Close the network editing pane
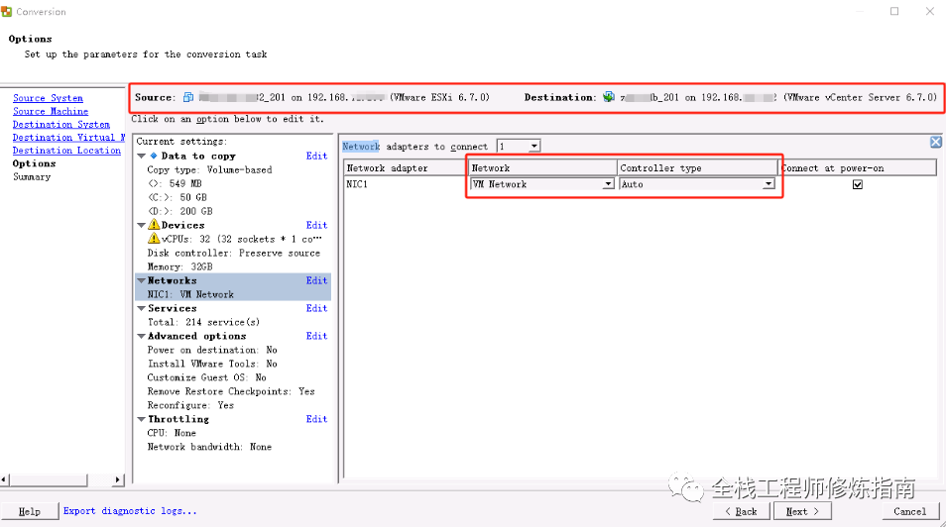The image size is (946, 529). click(935, 143)
